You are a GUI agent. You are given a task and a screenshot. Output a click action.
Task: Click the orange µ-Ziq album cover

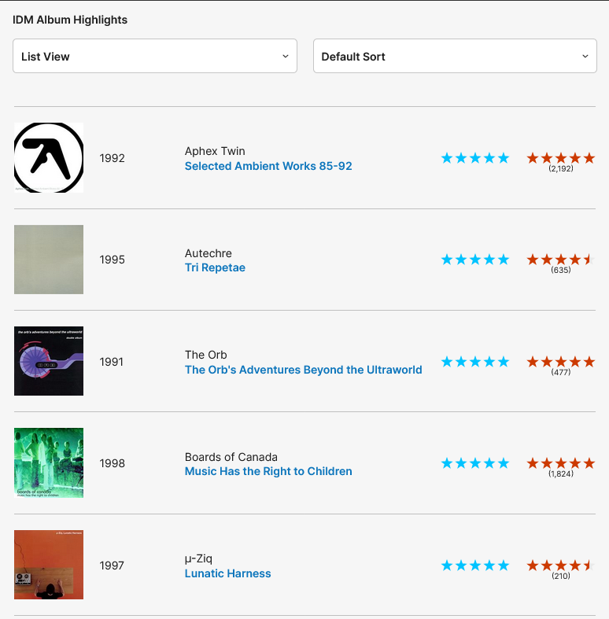49,565
